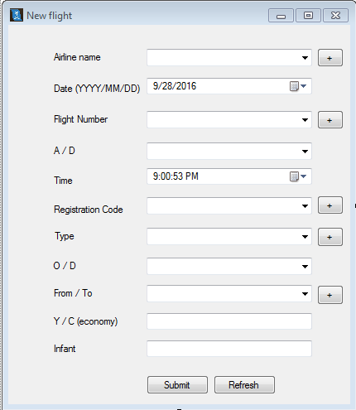This screenshot has height=410, width=356.
Task: Add a new Flight Number with plus button
Action: coord(330,120)
